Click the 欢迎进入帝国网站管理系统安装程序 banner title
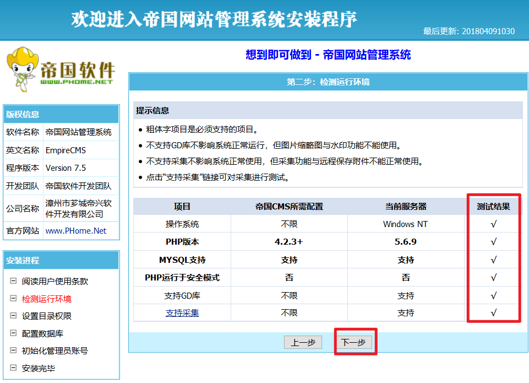529x383 pixels. tap(214, 19)
